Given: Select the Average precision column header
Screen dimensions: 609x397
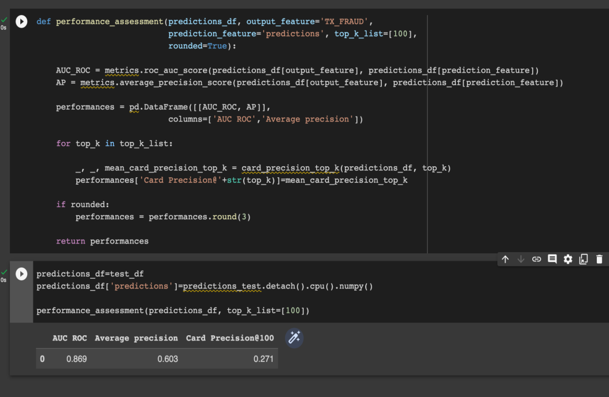Looking at the screenshot, I should (136, 338).
